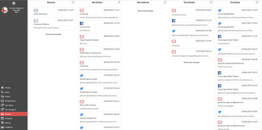Open Form AB Seguros external form

click(x=10, y=110)
